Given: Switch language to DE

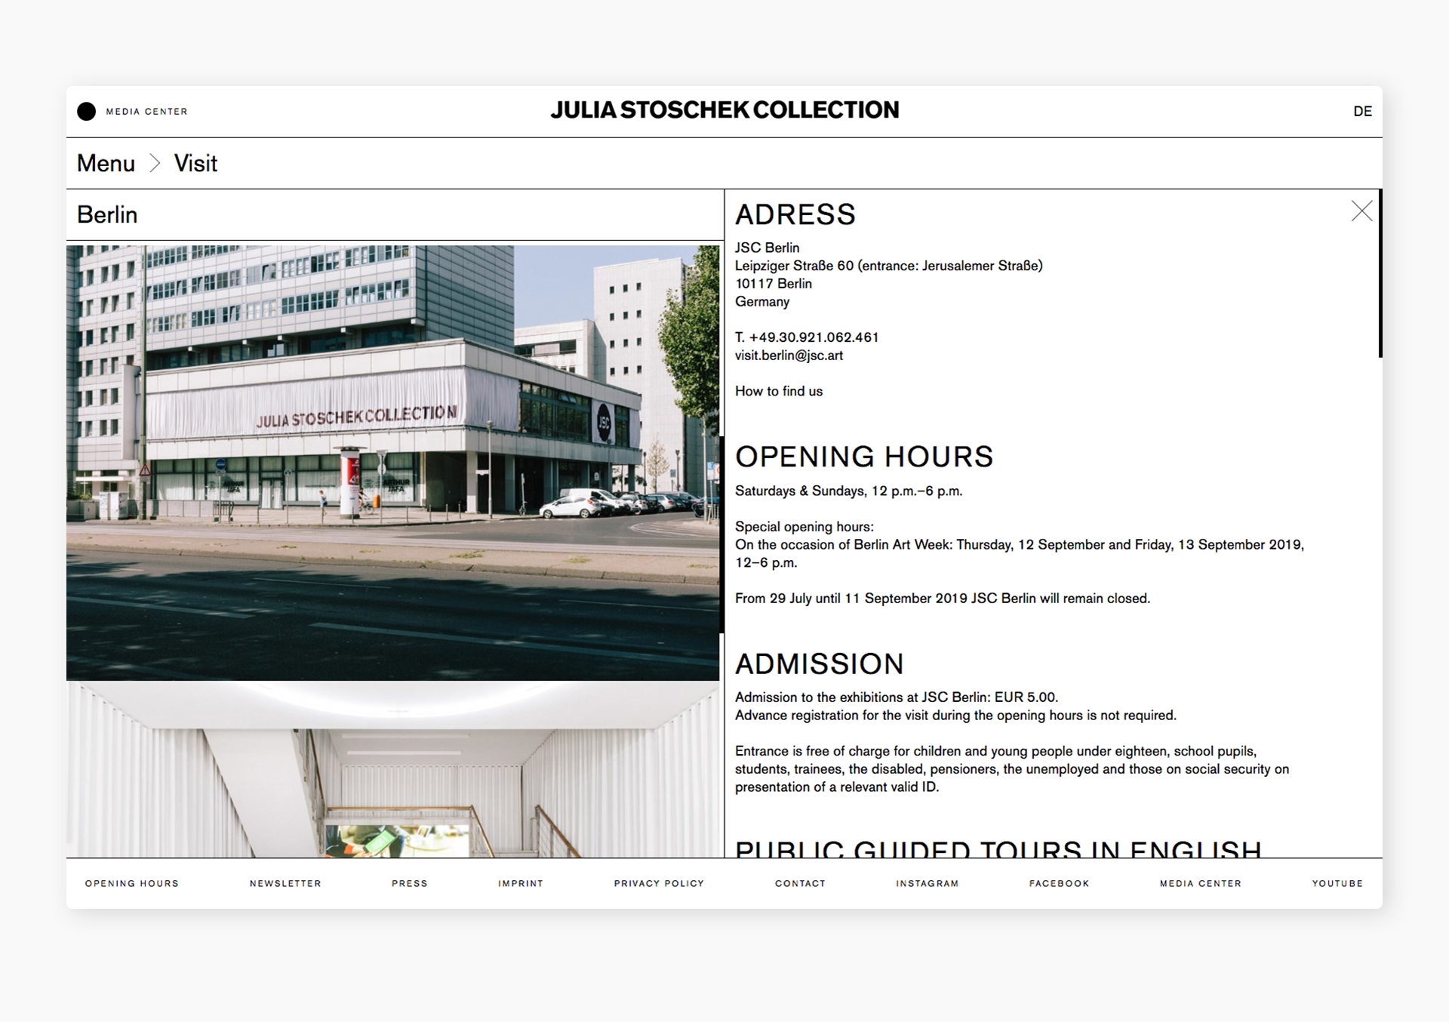Looking at the screenshot, I should (1362, 112).
